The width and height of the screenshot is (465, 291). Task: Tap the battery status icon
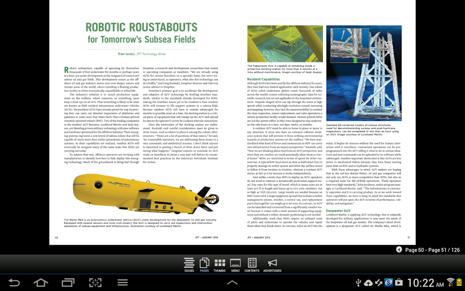coord(460,282)
